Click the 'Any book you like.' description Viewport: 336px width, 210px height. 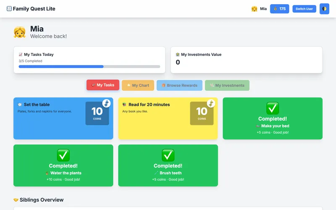(x=135, y=111)
